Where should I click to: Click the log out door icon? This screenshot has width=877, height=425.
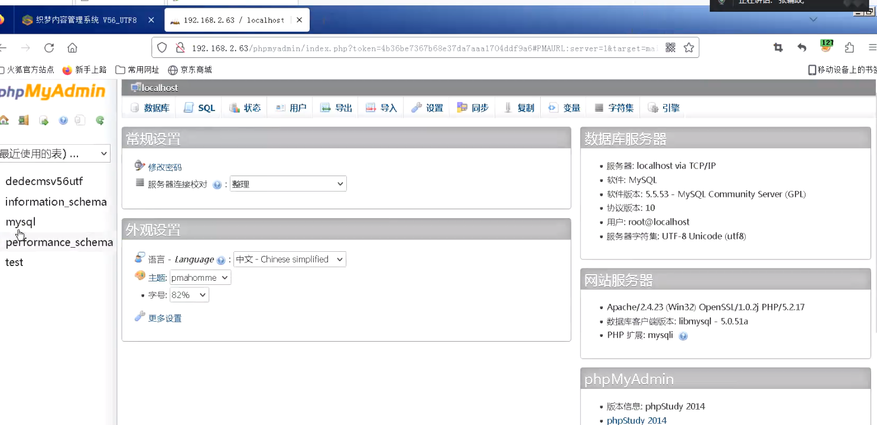pyautogui.click(x=24, y=121)
